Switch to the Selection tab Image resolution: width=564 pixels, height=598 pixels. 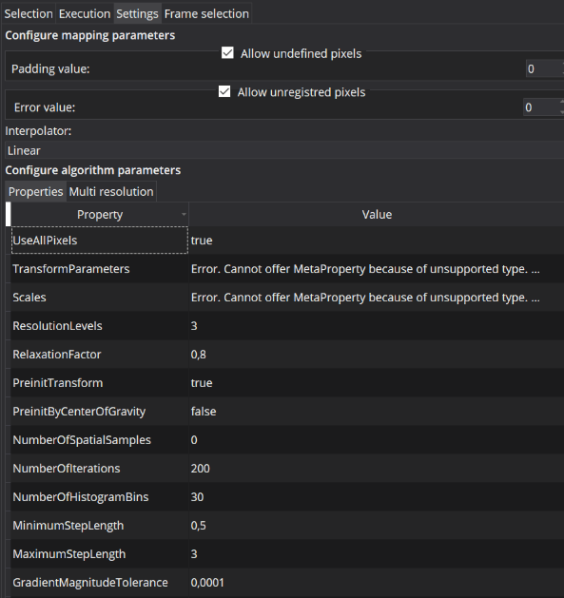pos(29,13)
